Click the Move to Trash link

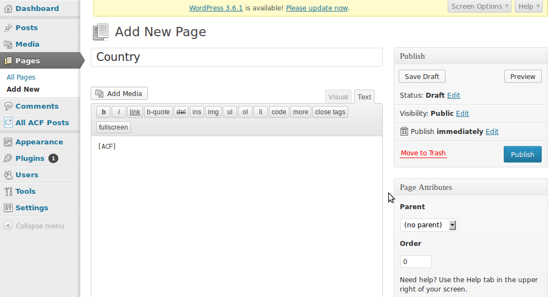pos(423,153)
